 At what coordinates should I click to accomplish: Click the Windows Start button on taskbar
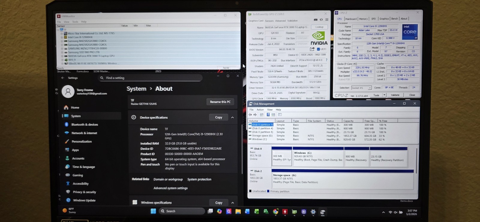tap(153, 211)
